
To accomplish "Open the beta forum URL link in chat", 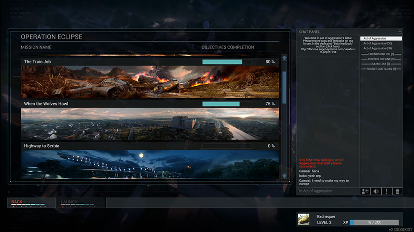I will [x=328, y=51].
